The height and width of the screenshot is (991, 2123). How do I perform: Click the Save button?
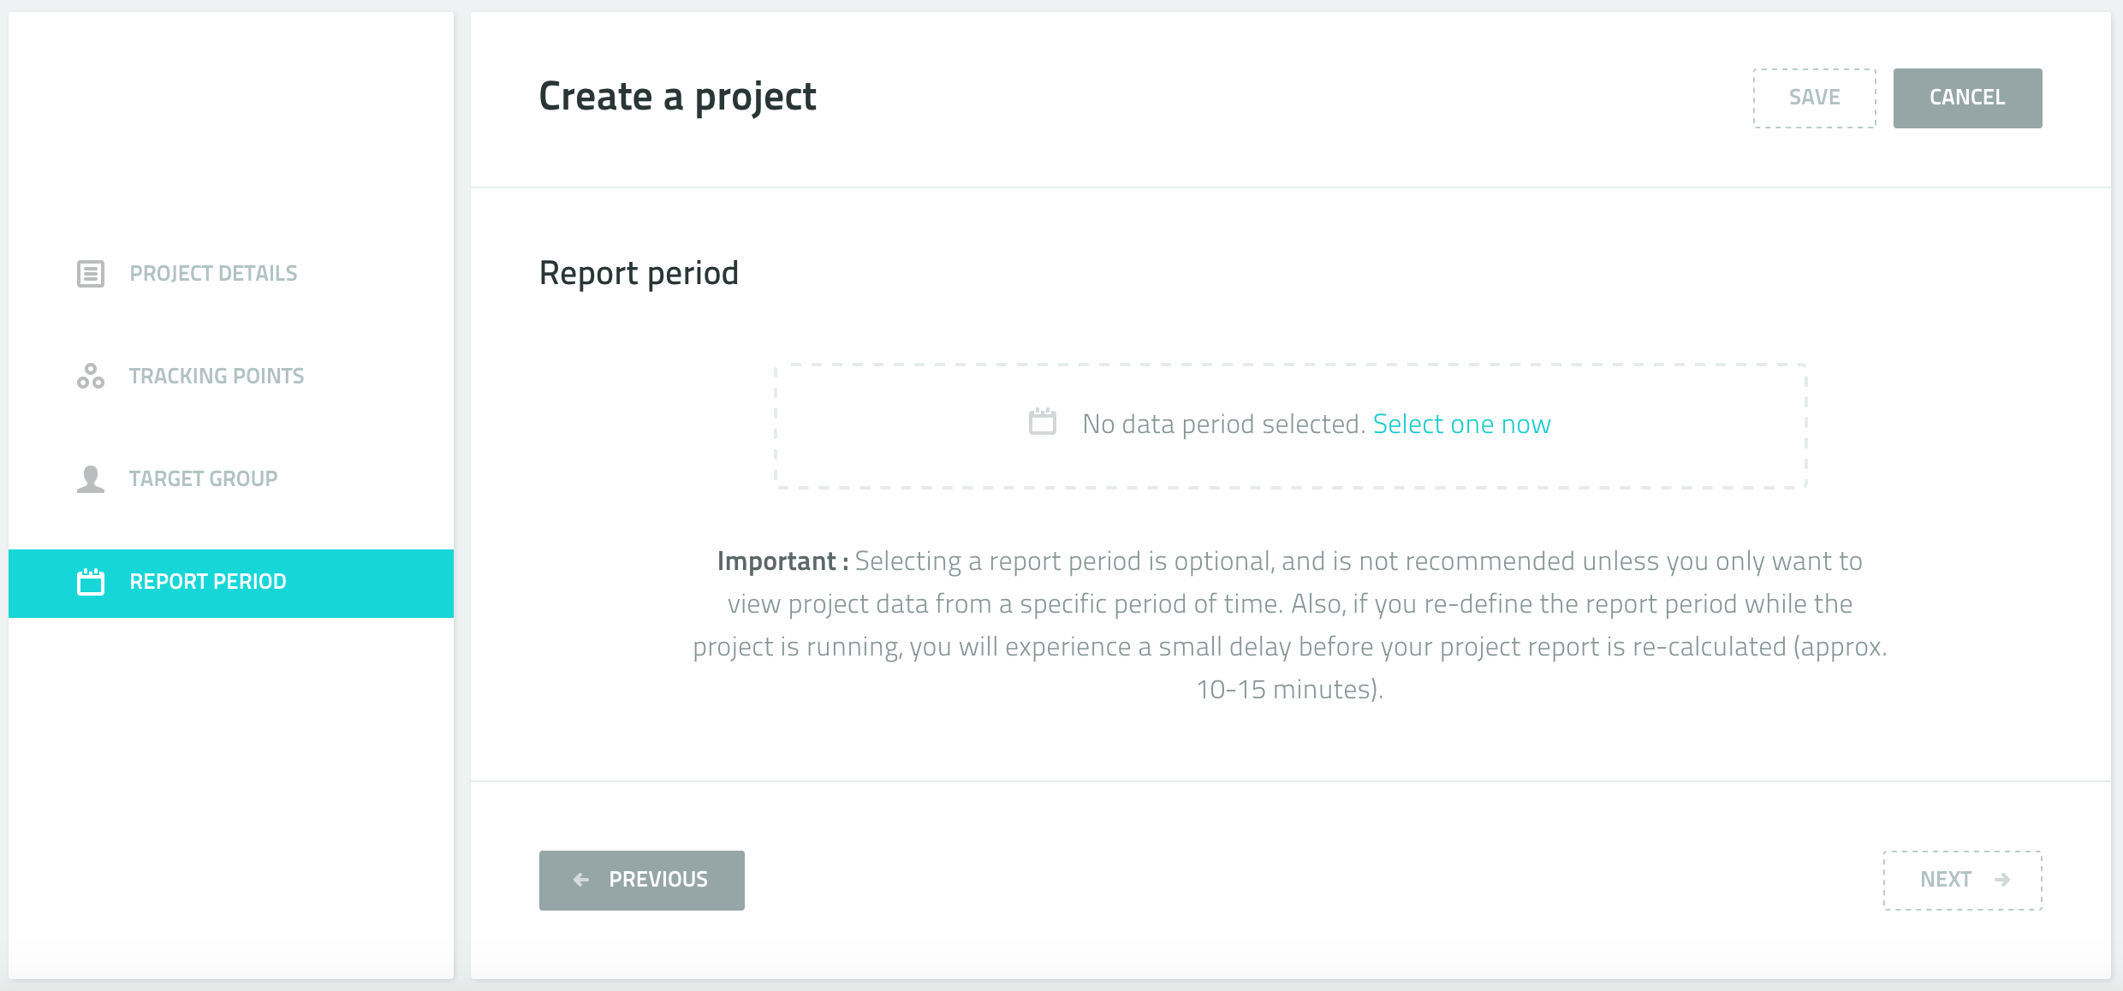tap(1815, 98)
